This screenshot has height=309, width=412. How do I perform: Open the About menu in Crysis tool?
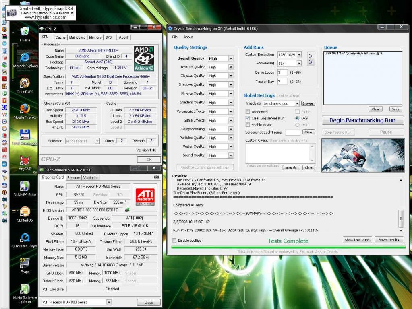coord(188,37)
